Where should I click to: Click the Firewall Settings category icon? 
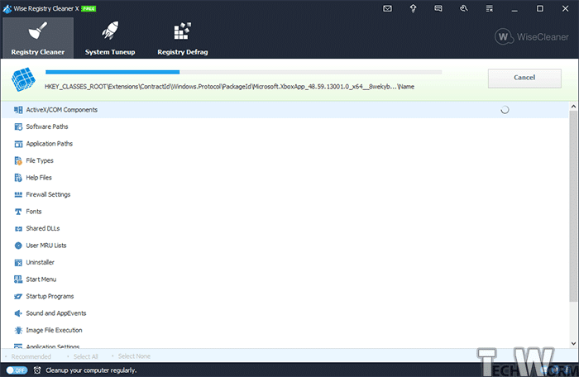coord(18,194)
